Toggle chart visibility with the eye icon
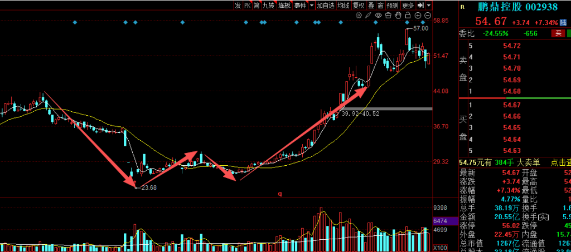 pyautogui.click(x=378, y=16)
